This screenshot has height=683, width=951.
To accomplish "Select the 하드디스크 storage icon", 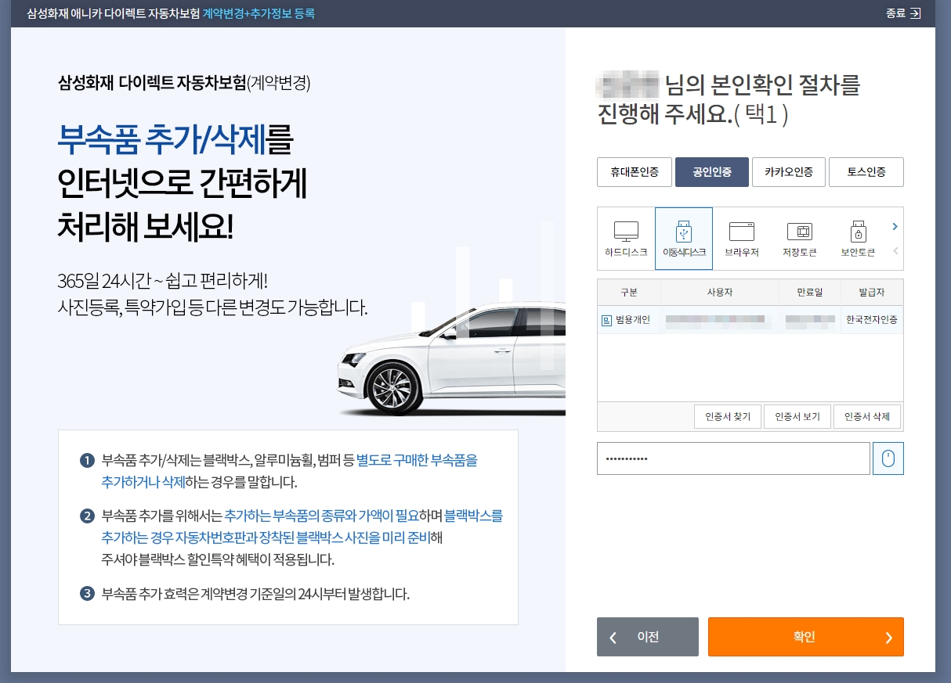I will pos(626,238).
